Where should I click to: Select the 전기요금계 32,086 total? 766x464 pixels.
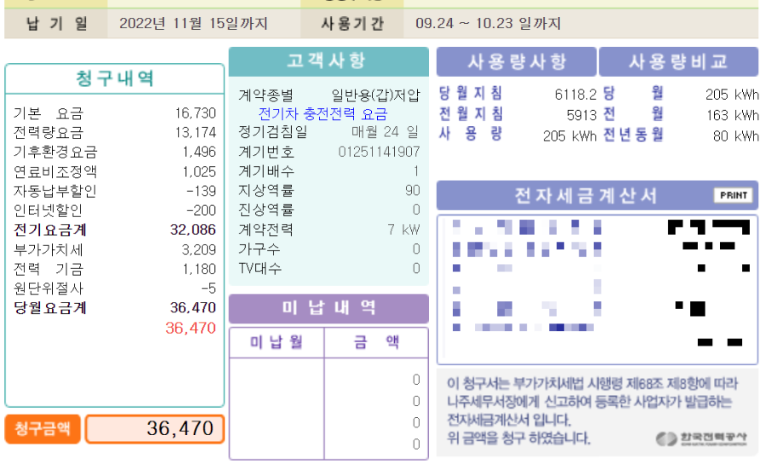(193, 230)
